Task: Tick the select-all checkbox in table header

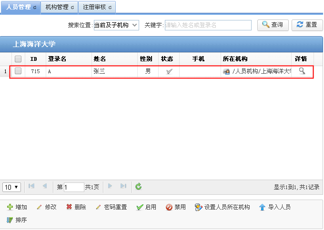Action: tap(18, 59)
